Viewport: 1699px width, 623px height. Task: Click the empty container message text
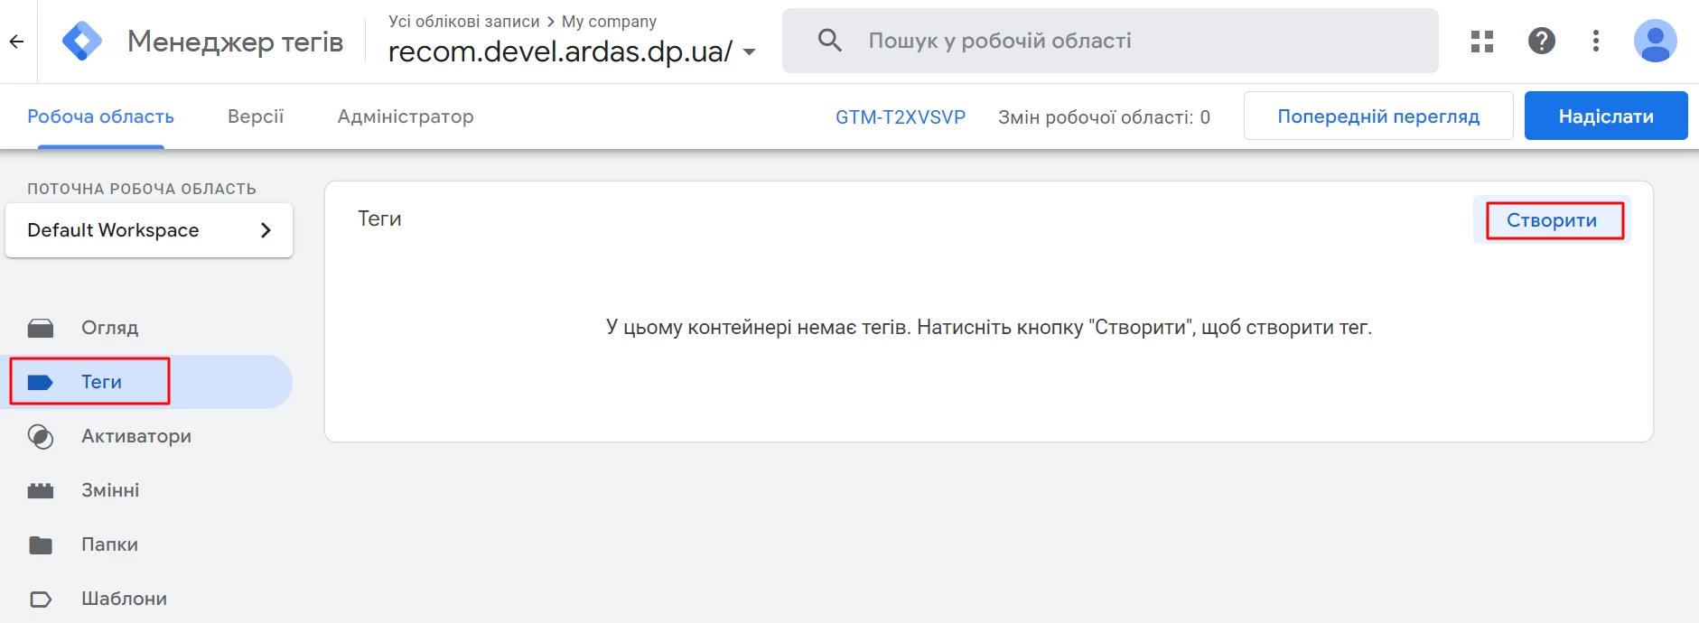click(x=989, y=327)
